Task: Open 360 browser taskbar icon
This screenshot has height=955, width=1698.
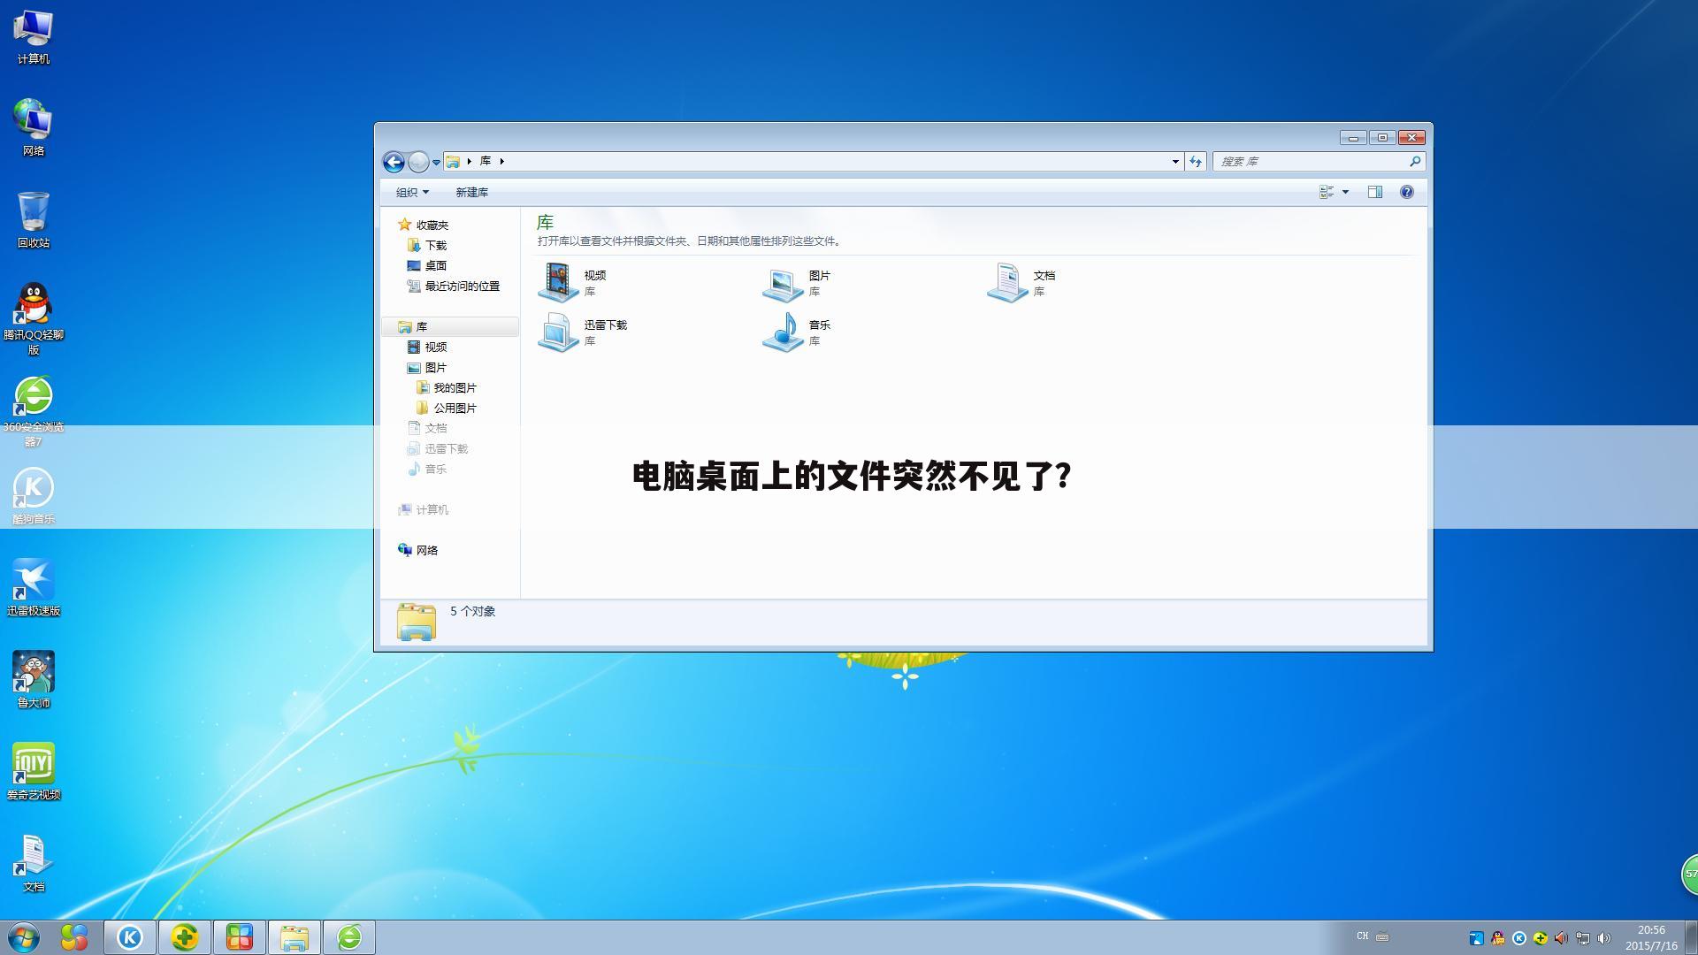Action: (x=348, y=937)
